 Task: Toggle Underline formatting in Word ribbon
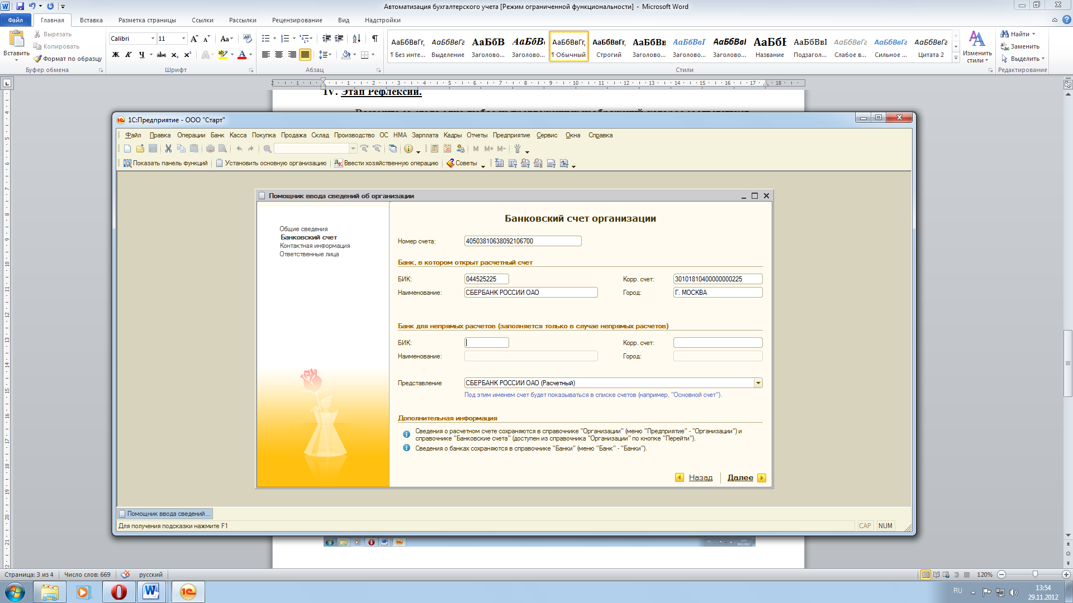(141, 55)
